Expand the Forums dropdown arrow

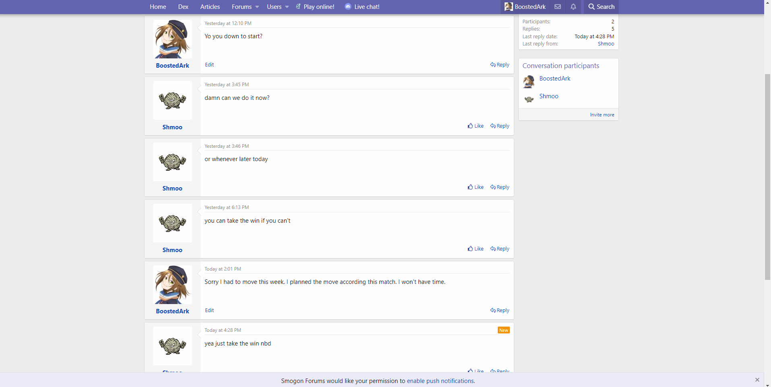(x=257, y=7)
